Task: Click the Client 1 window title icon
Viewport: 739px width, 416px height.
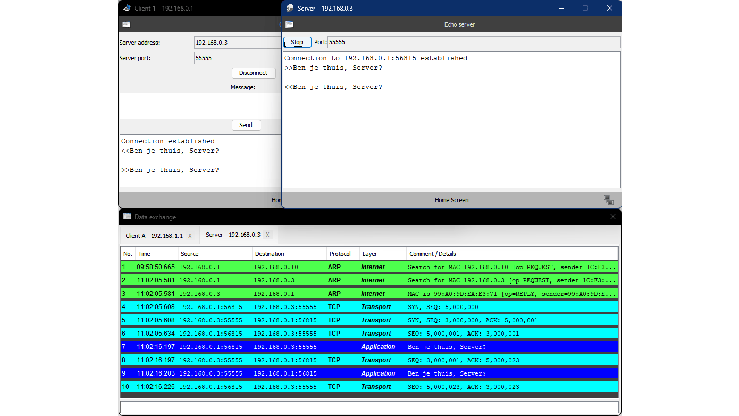Action: [127, 8]
